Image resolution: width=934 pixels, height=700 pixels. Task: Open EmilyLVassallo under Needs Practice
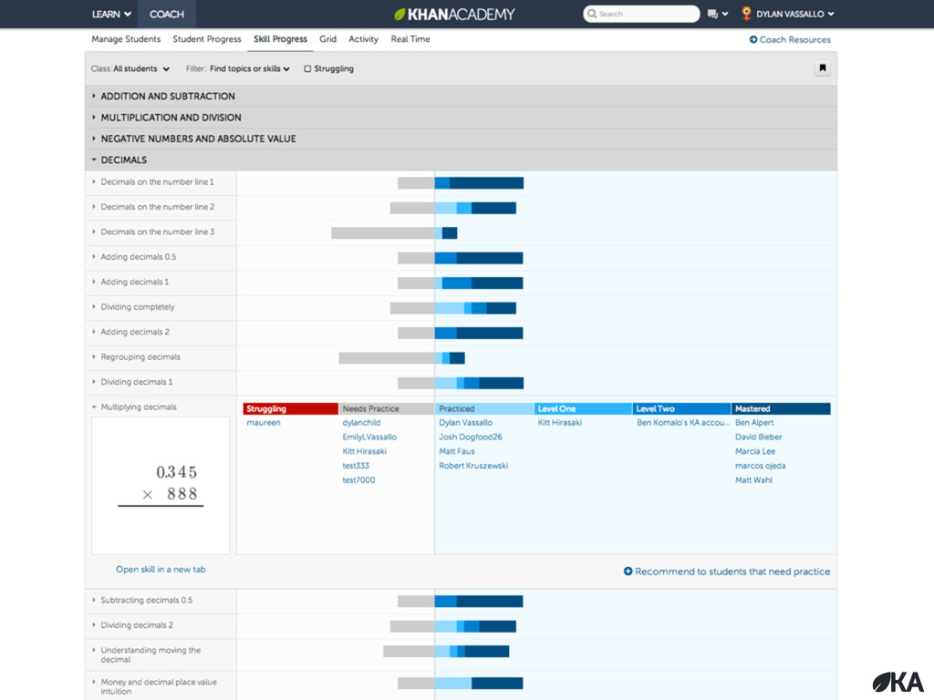(x=369, y=437)
